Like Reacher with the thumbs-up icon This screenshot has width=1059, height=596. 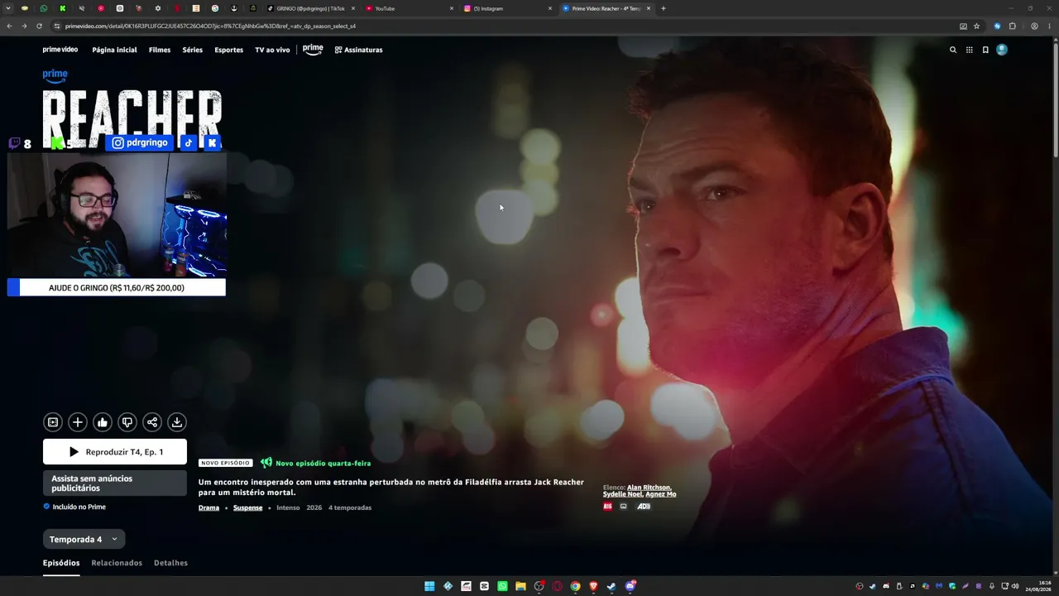coord(103,422)
